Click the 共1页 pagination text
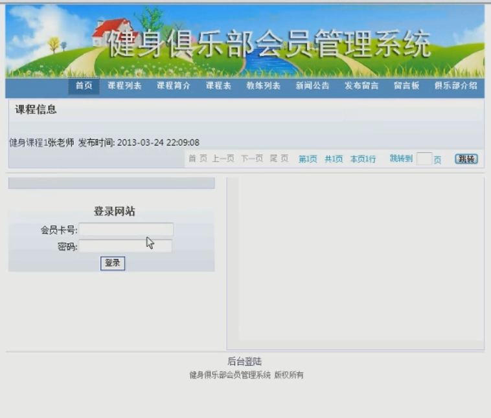The height and width of the screenshot is (418, 491). click(334, 159)
